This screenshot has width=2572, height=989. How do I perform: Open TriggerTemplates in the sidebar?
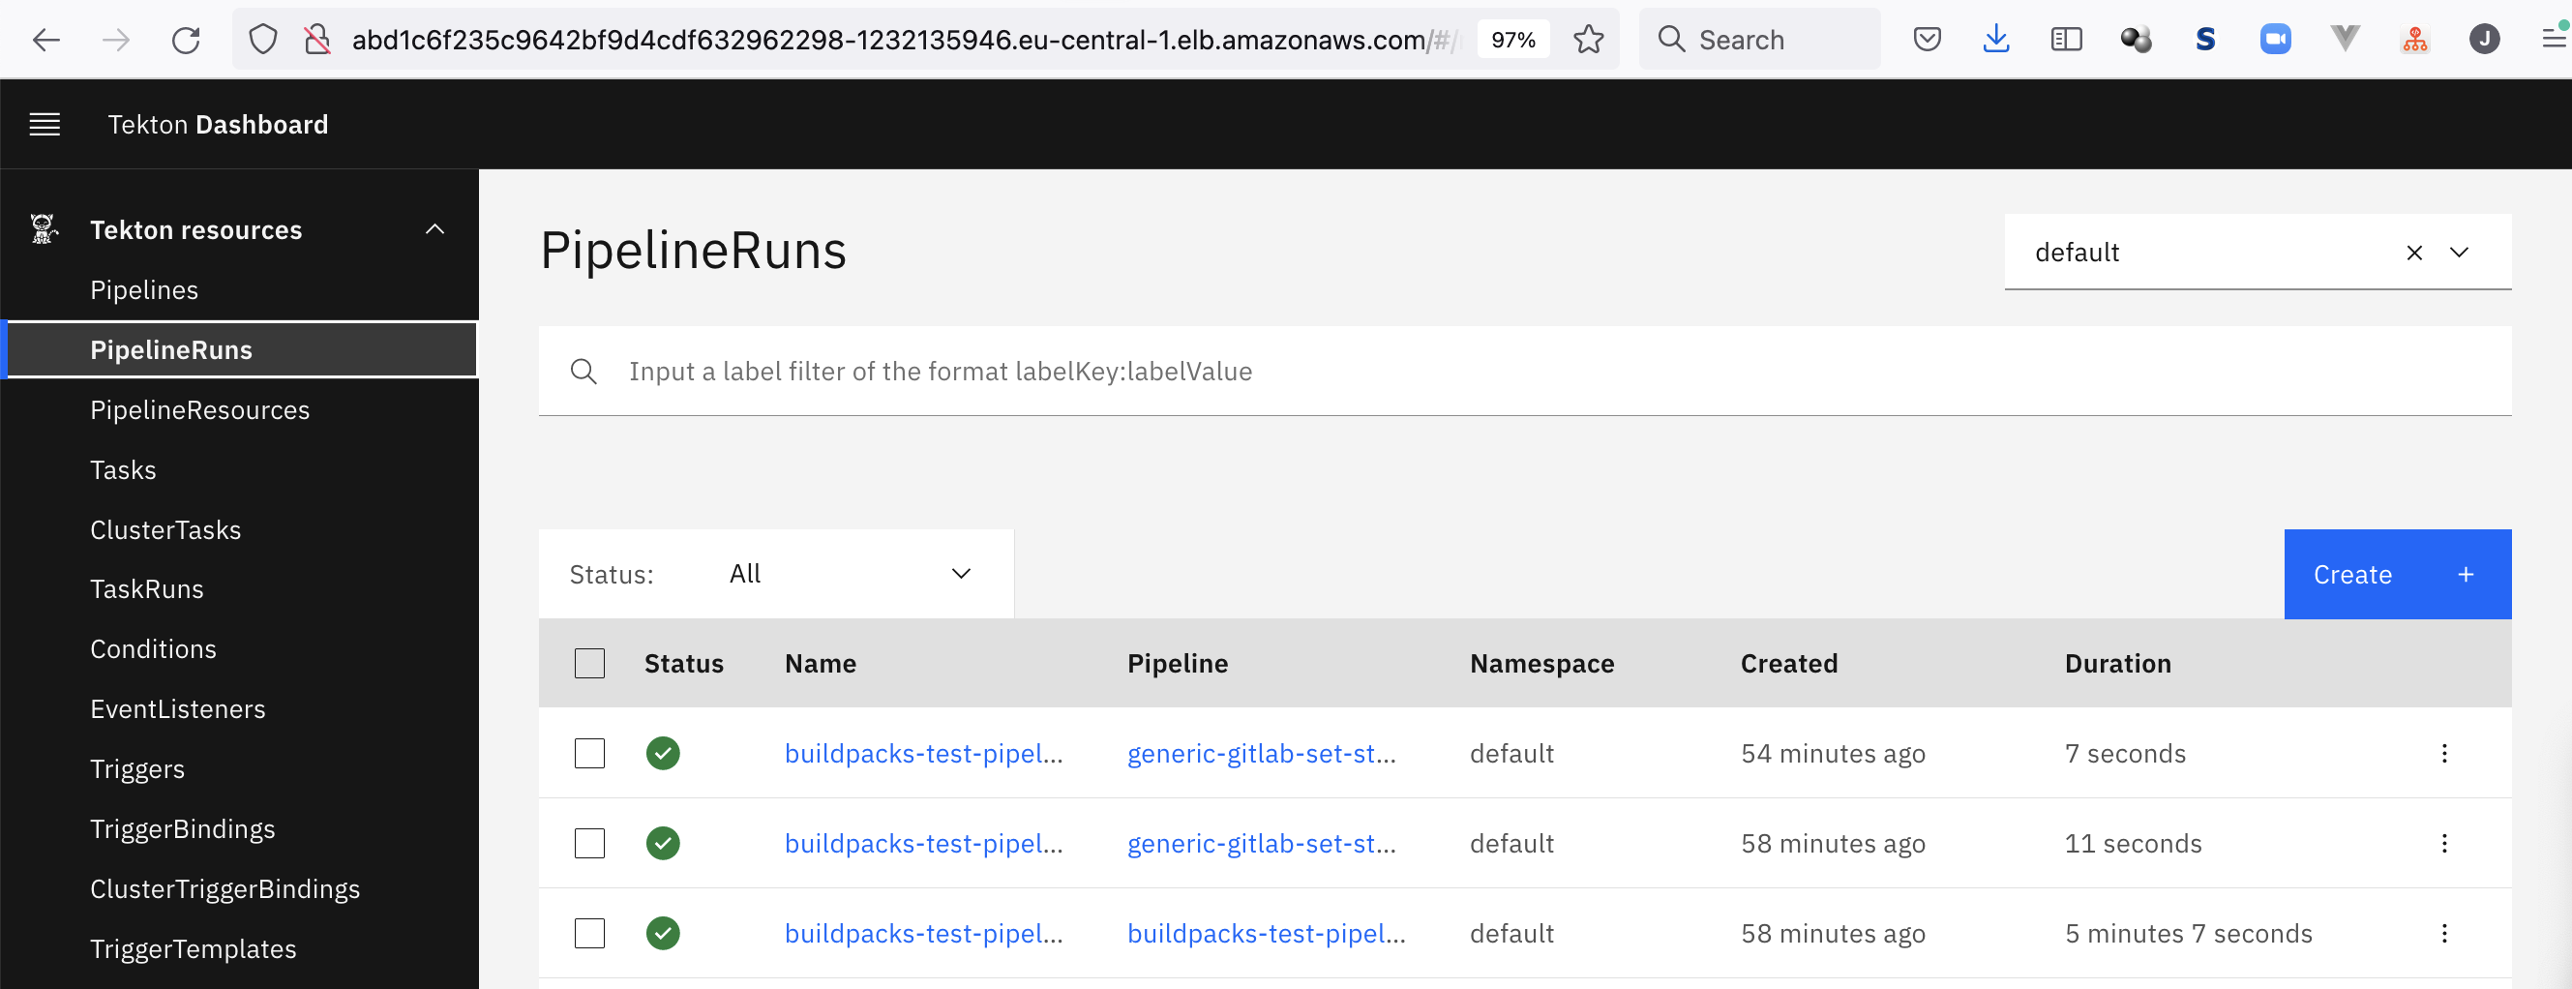[x=193, y=948]
